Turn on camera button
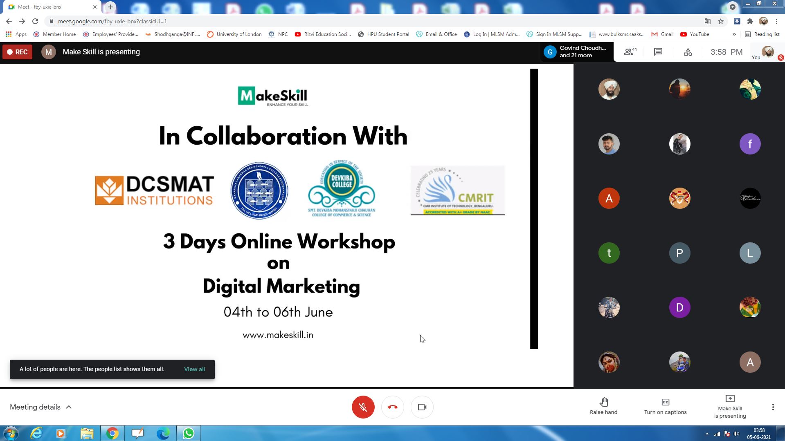The width and height of the screenshot is (785, 441). tap(422, 407)
